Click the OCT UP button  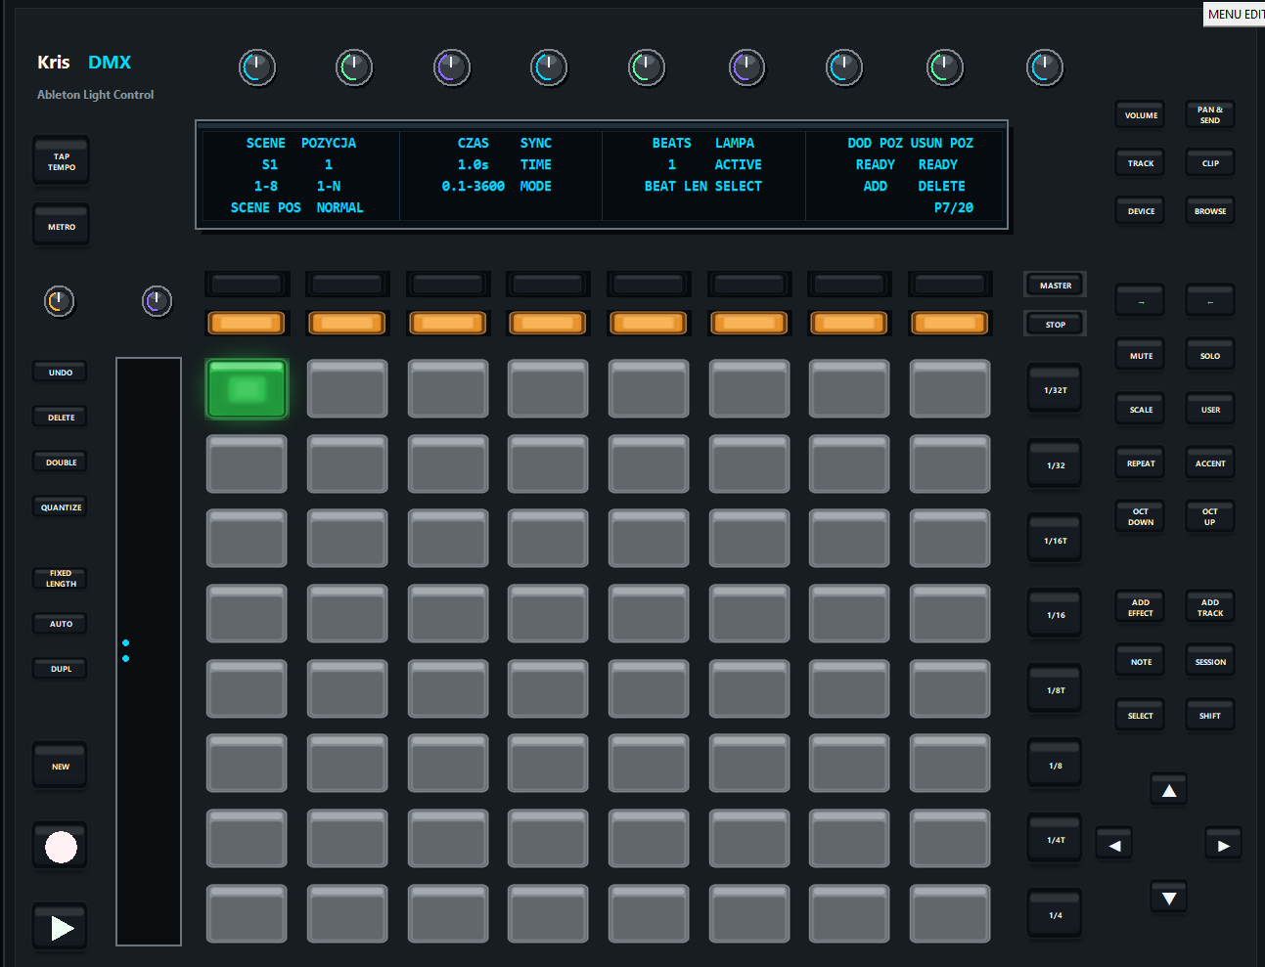click(1210, 516)
